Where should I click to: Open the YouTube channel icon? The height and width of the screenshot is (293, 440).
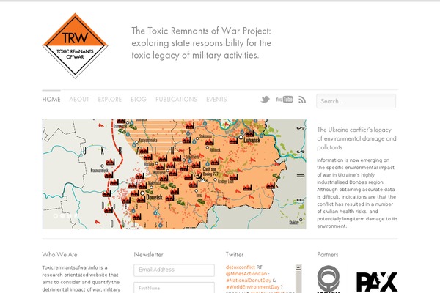coord(285,100)
